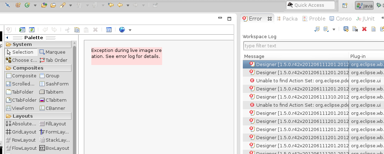Select the BoxLayout palette item
The image size is (384, 154).
coord(54,148)
